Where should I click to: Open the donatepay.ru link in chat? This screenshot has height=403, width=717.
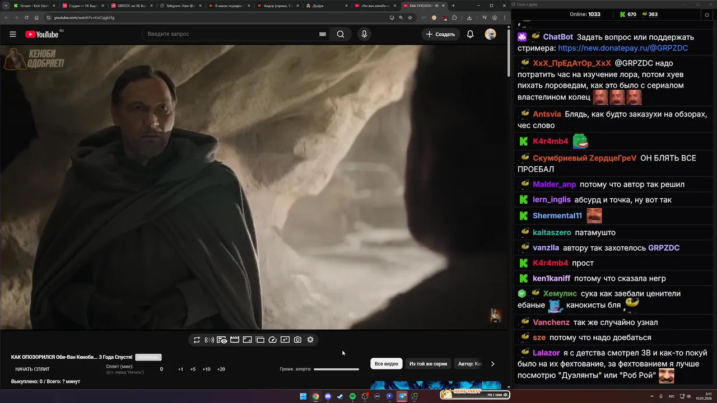tap(623, 48)
